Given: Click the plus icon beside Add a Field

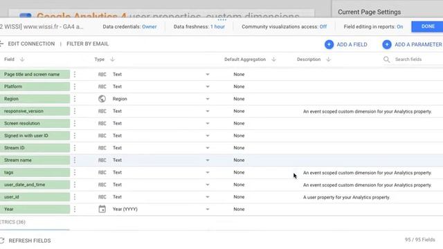Looking at the screenshot, I should point(329,44).
